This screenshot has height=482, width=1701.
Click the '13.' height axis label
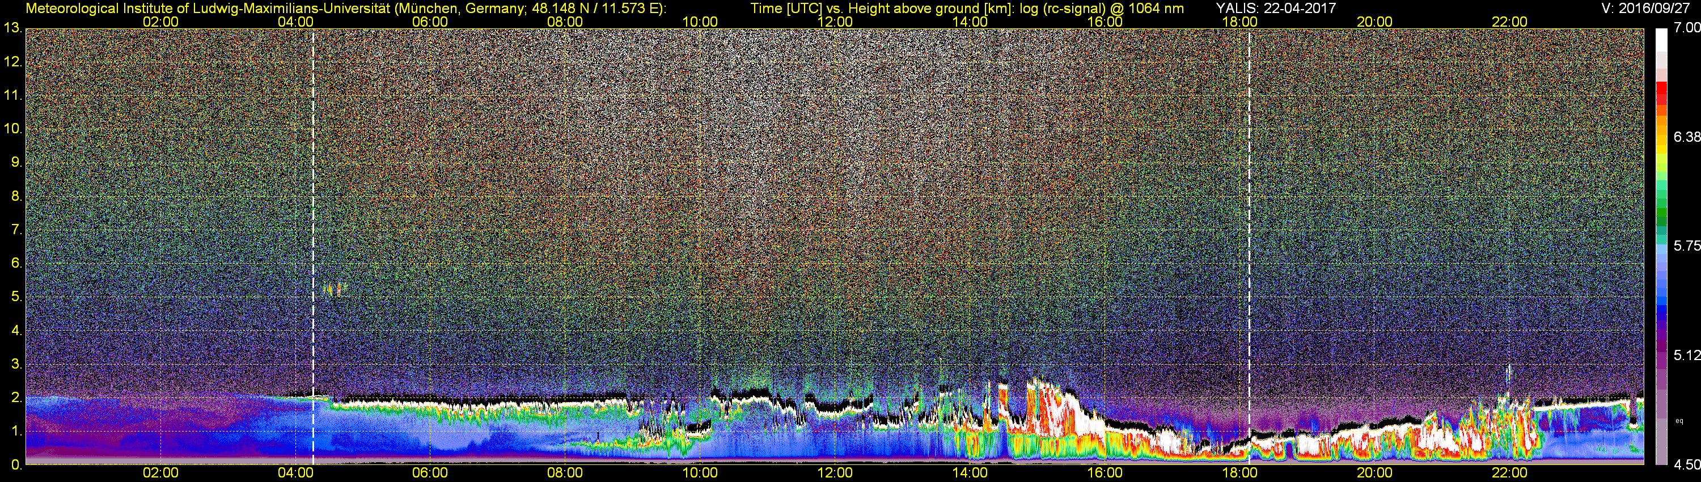12,28
